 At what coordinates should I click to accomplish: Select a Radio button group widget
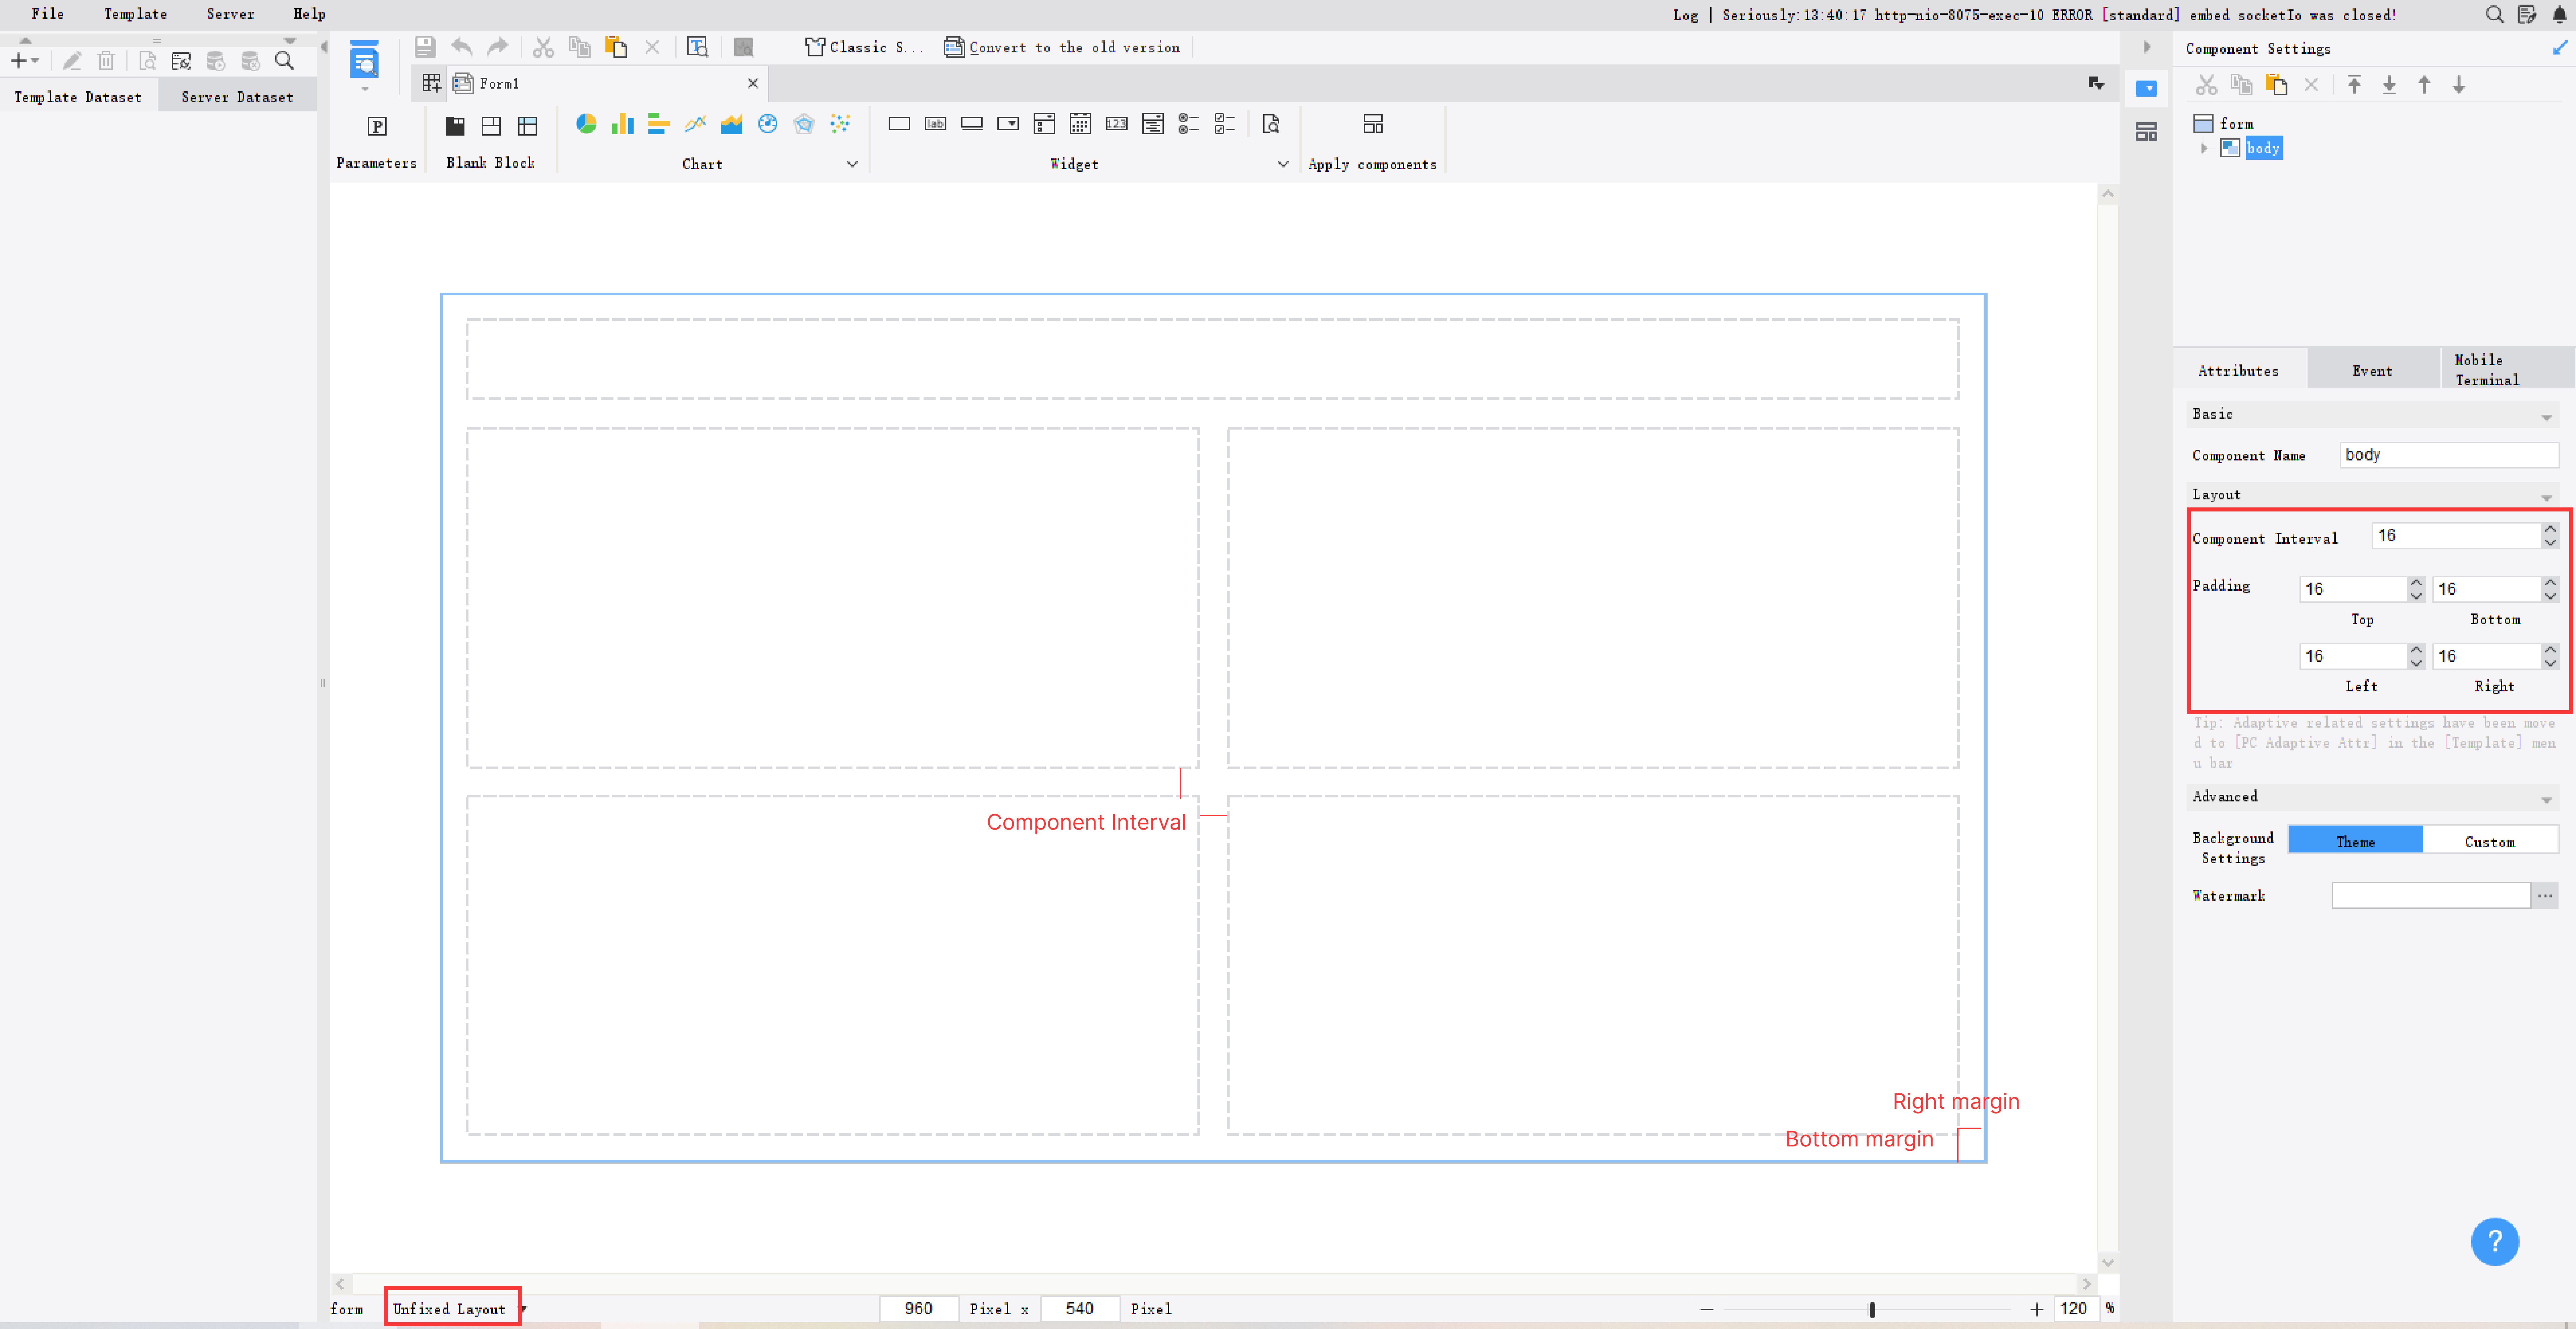click(1189, 124)
